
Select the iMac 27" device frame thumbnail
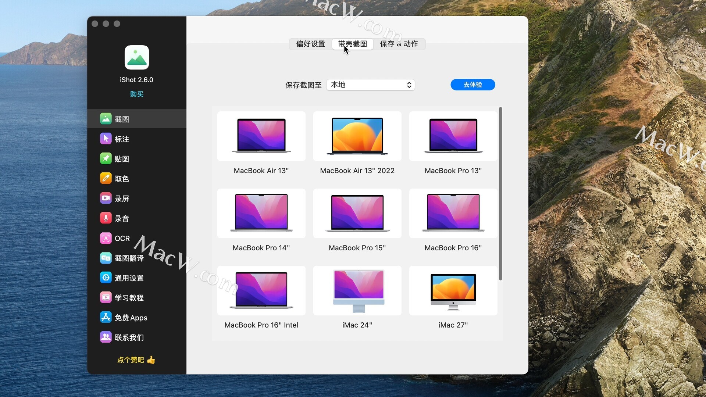(453, 290)
